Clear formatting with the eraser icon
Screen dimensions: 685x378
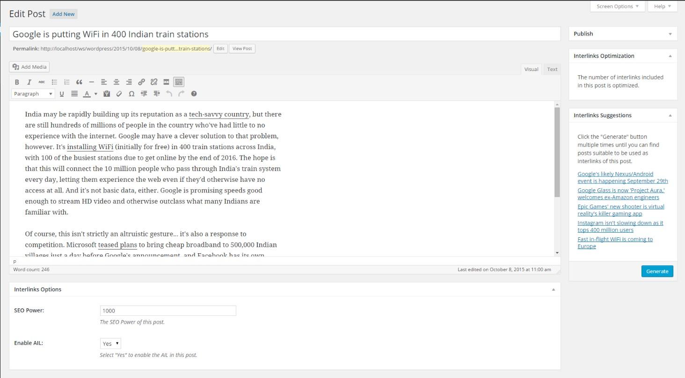(x=119, y=94)
